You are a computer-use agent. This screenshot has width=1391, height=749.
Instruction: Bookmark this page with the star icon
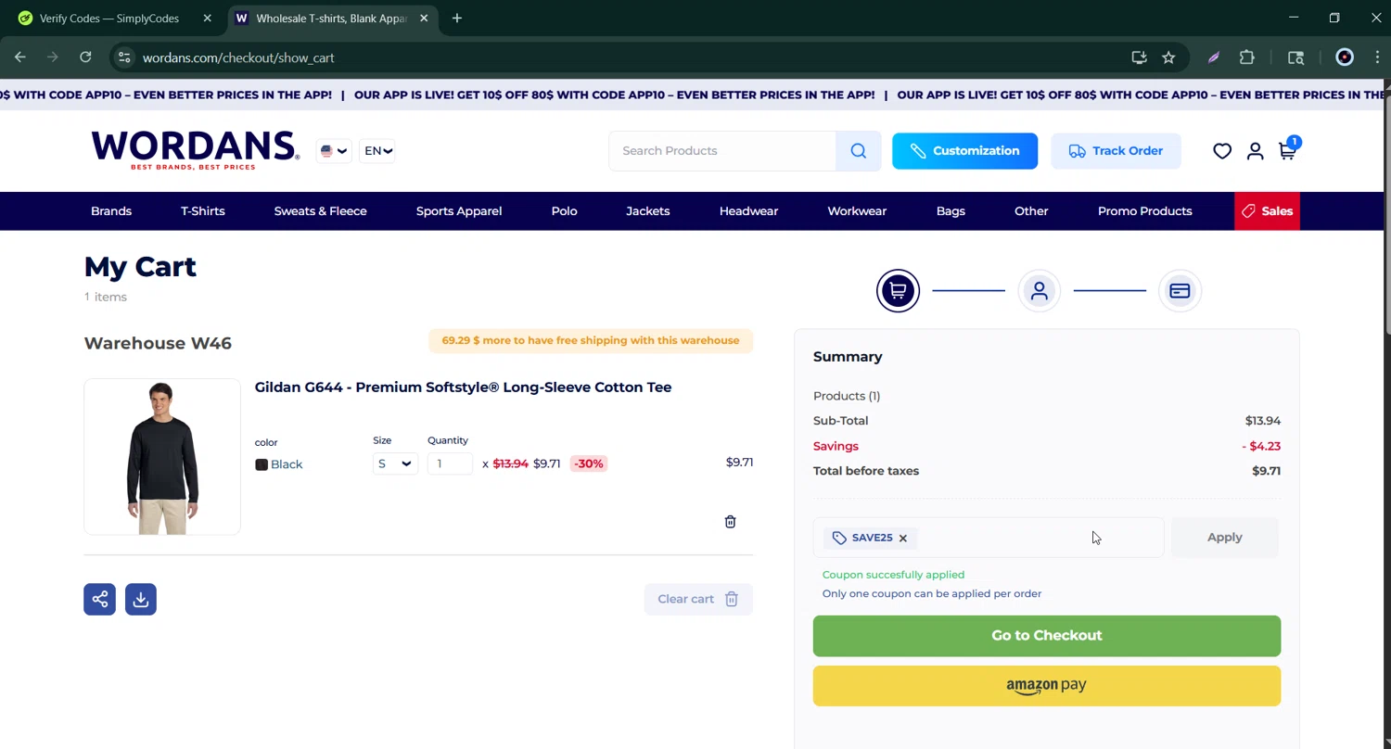pos(1168,57)
